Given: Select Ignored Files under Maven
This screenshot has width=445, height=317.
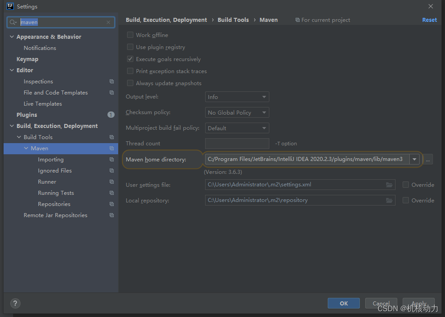Looking at the screenshot, I should (x=55, y=171).
